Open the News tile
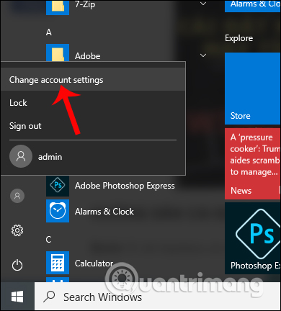 (252, 163)
